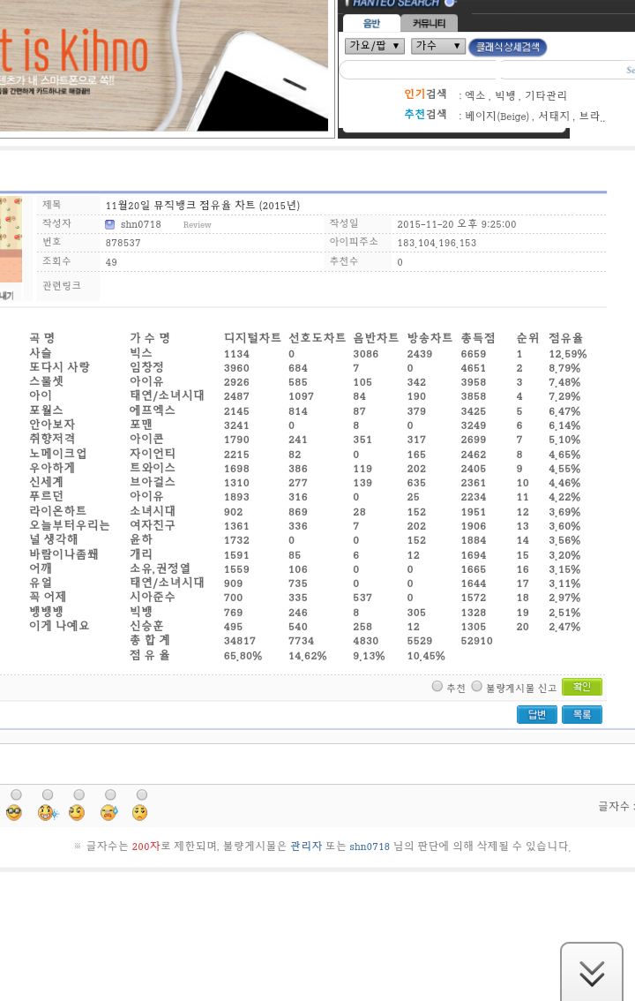This screenshot has width=635, height=1001.
Task: Click the artist name 신승훈
Action: point(146,626)
